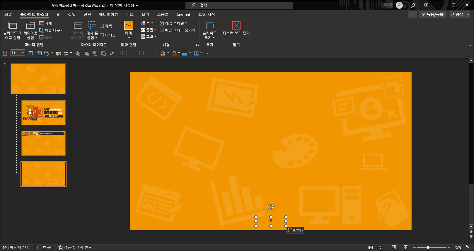Click the scroll down arrow of slide scrollbar
The width and height of the screenshot is (474, 251).
click(471, 227)
